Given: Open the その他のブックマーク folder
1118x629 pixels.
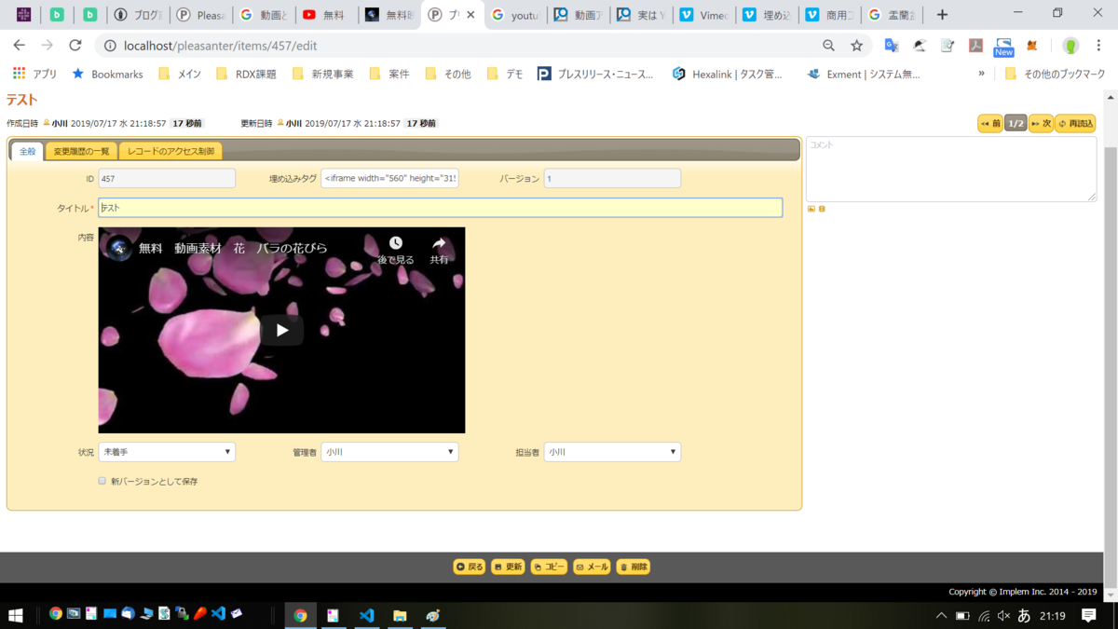Looking at the screenshot, I should [1055, 74].
